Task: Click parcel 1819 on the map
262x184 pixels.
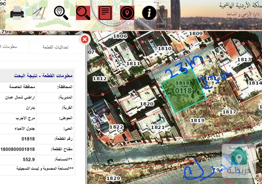Action: point(197,120)
